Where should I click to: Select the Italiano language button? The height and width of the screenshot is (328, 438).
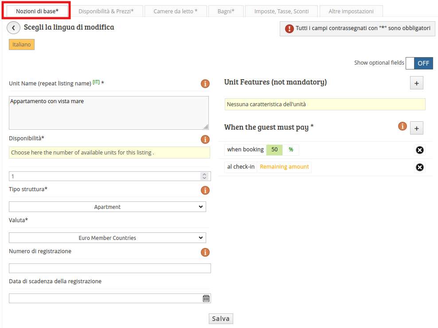tap(22, 45)
